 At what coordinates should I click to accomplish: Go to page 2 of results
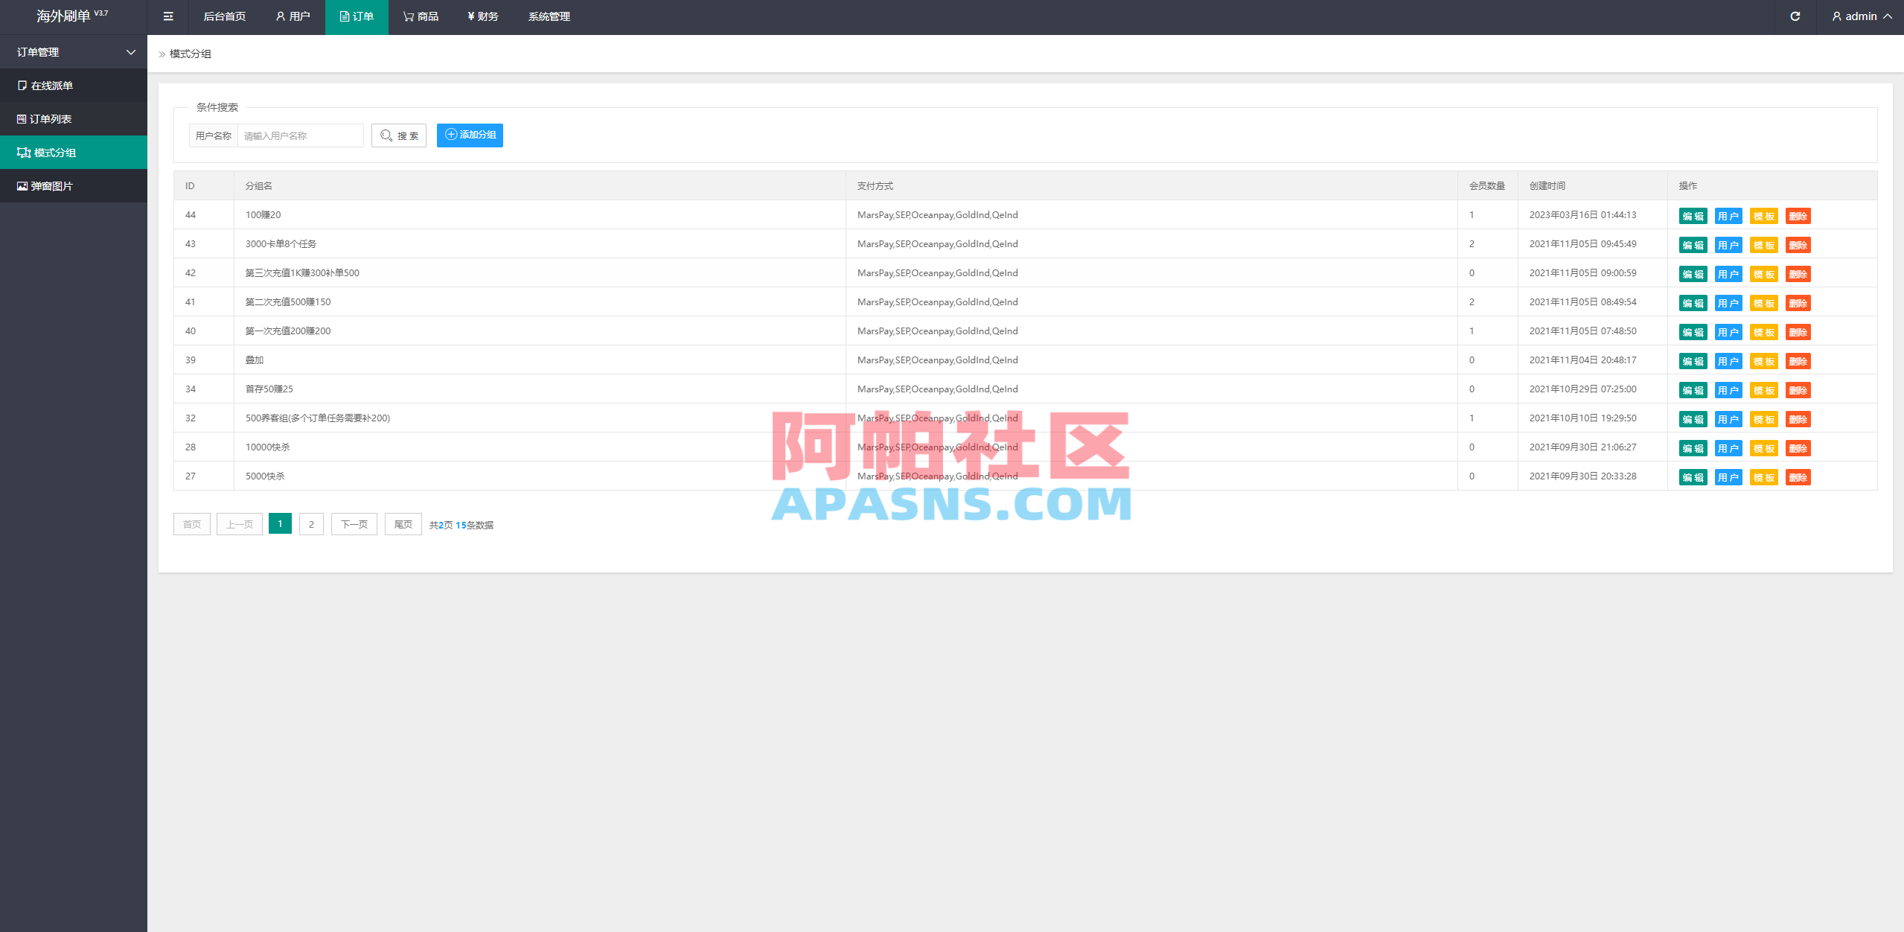click(x=311, y=524)
